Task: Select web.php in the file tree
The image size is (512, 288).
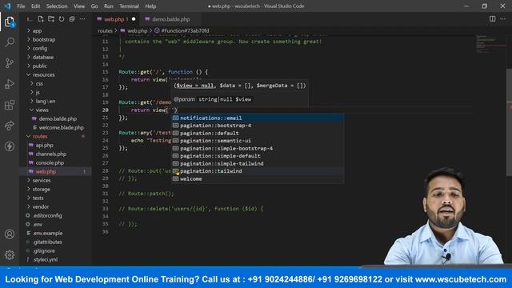Action: click(55, 171)
